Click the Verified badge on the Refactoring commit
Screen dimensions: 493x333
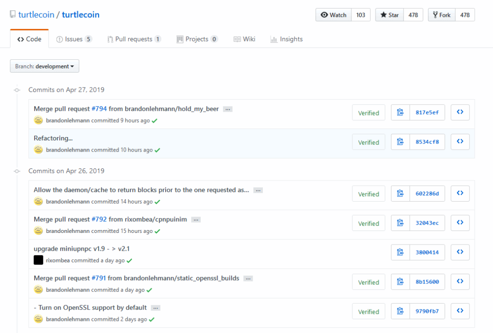(368, 141)
